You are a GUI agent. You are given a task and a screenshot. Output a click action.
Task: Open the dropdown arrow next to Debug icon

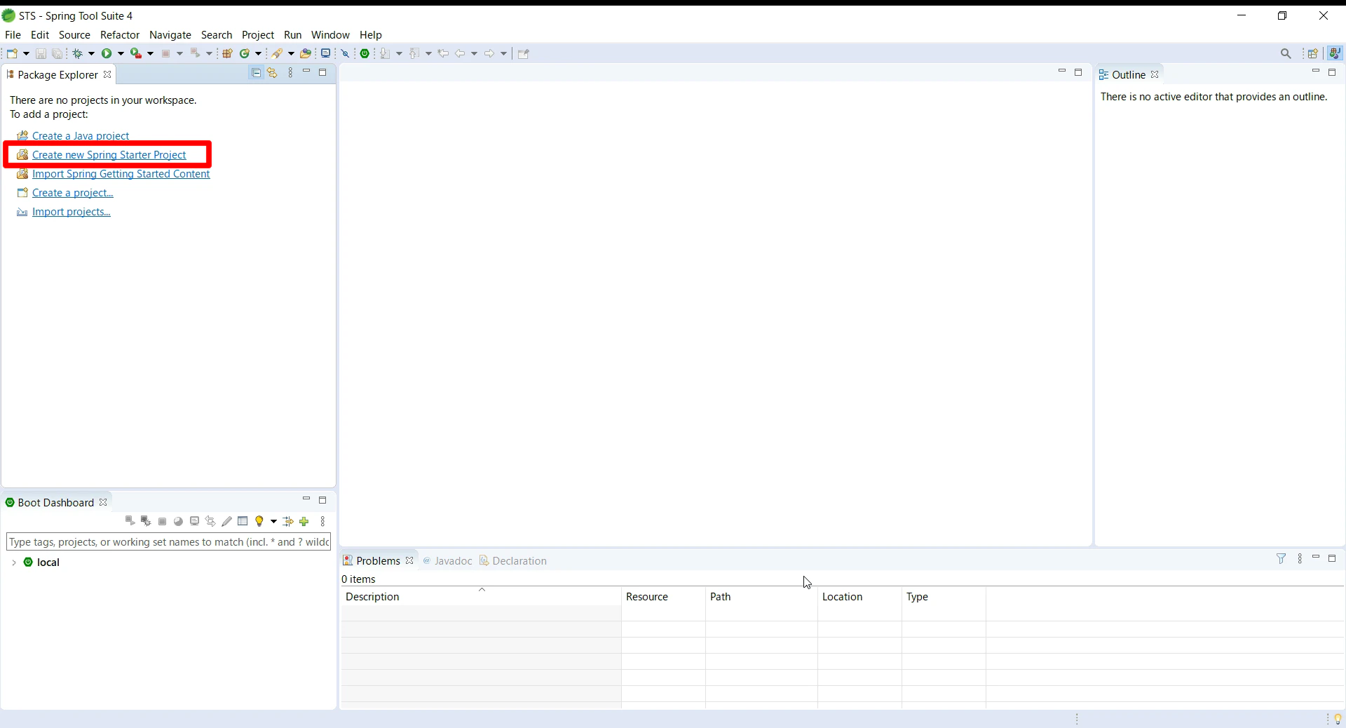[x=91, y=53]
